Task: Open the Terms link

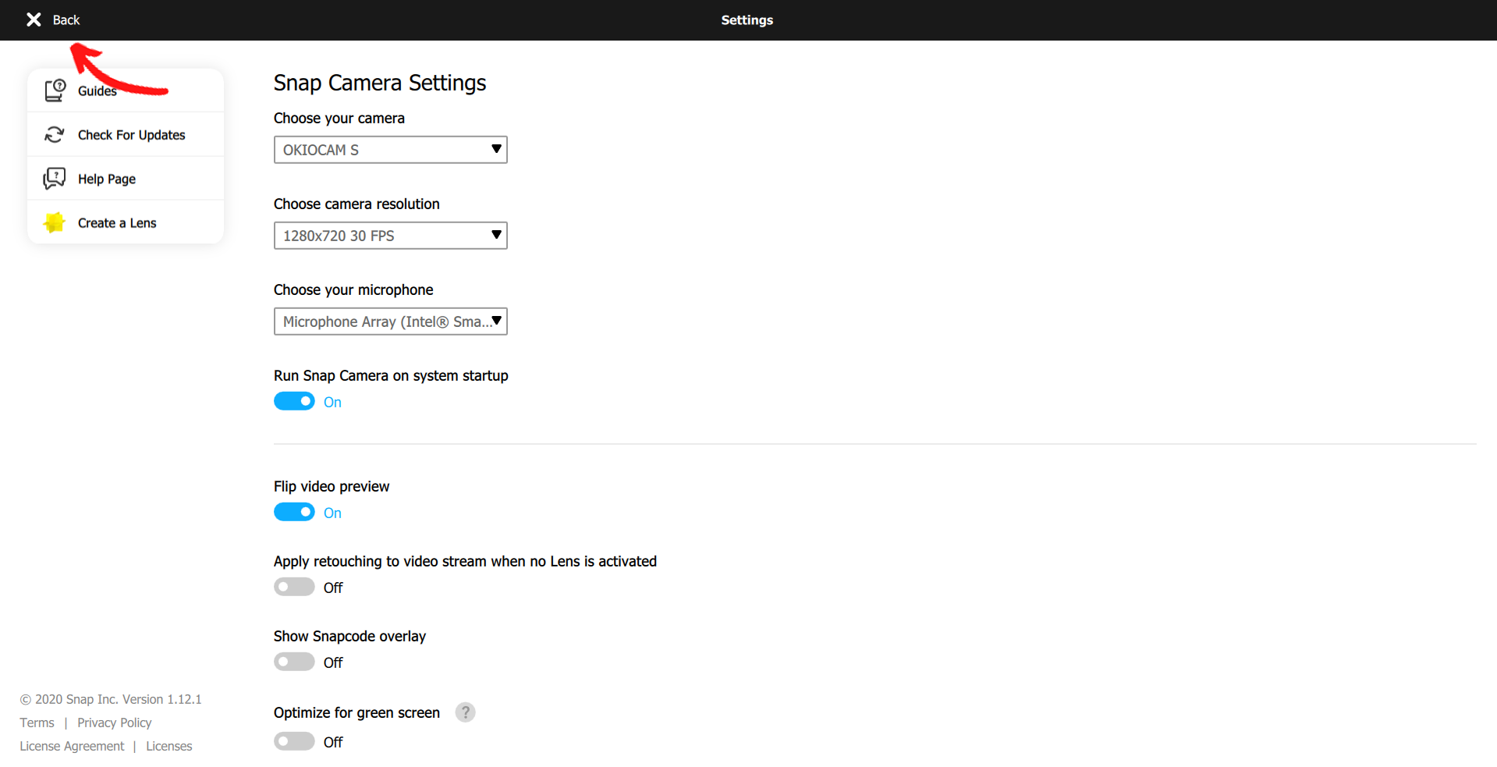Action: click(x=37, y=723)
